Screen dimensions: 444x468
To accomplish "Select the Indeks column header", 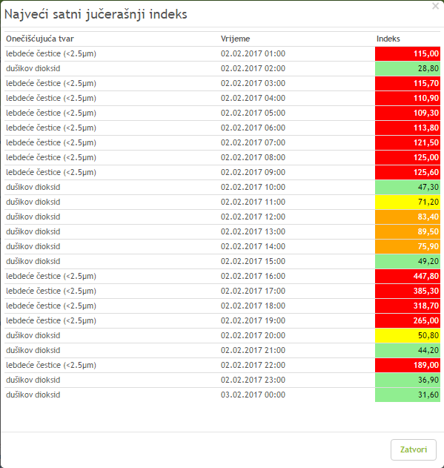I will [x=388, y=39].
